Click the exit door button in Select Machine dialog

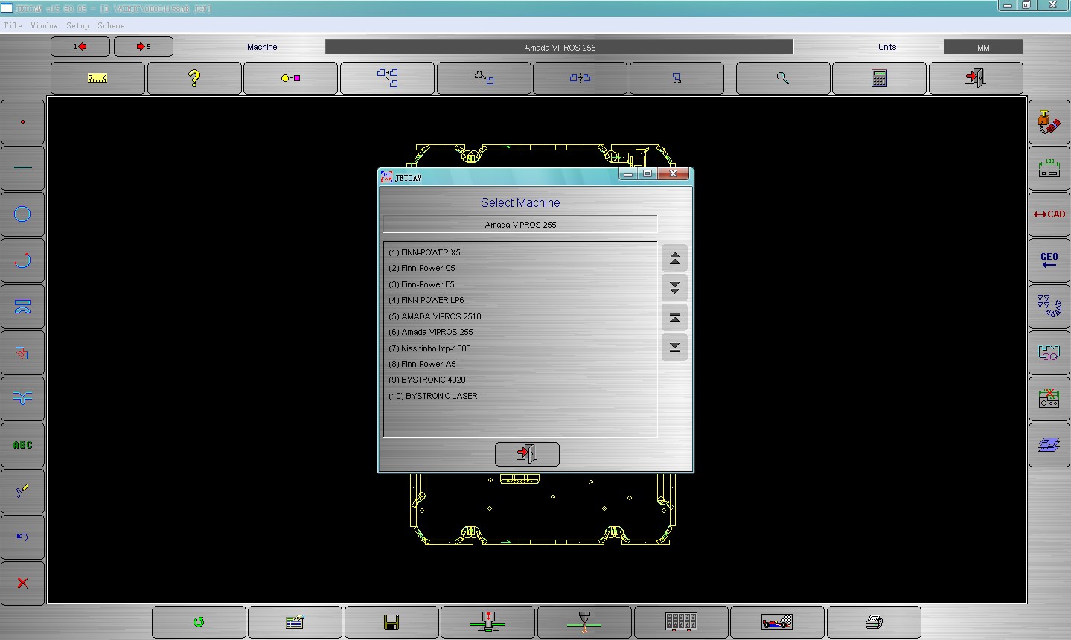527,454
